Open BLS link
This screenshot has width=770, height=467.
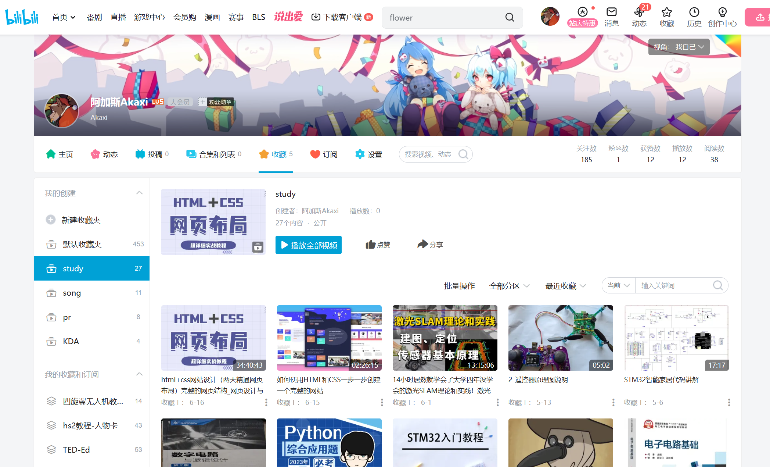(x=259, y=17)
